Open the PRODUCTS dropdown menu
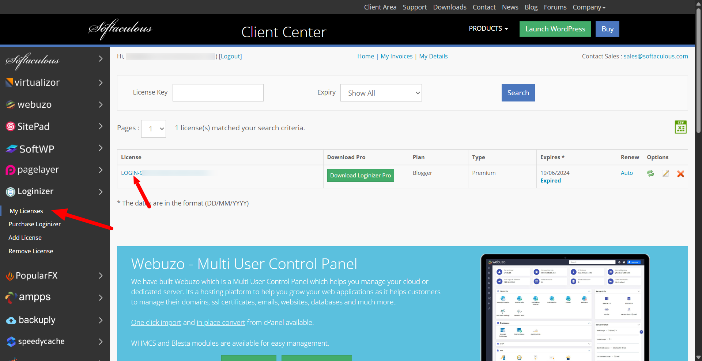 [x=488, y=28]
